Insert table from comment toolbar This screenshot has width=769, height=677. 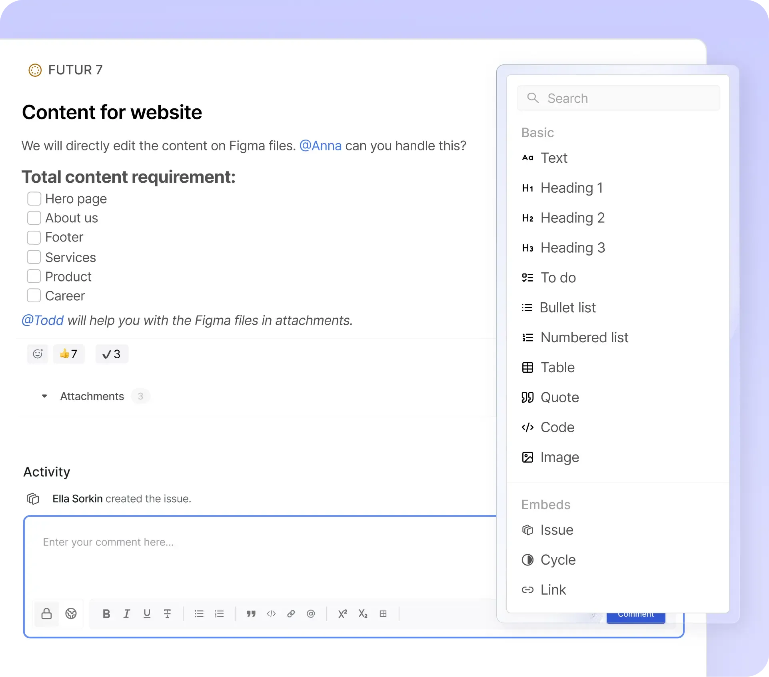click(383, 614)
